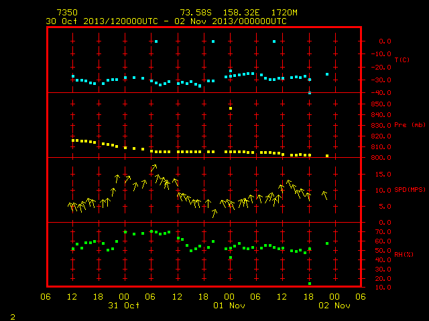Select the 31 Oct date label
Screen dimensions: 429x321
(123, 305)
